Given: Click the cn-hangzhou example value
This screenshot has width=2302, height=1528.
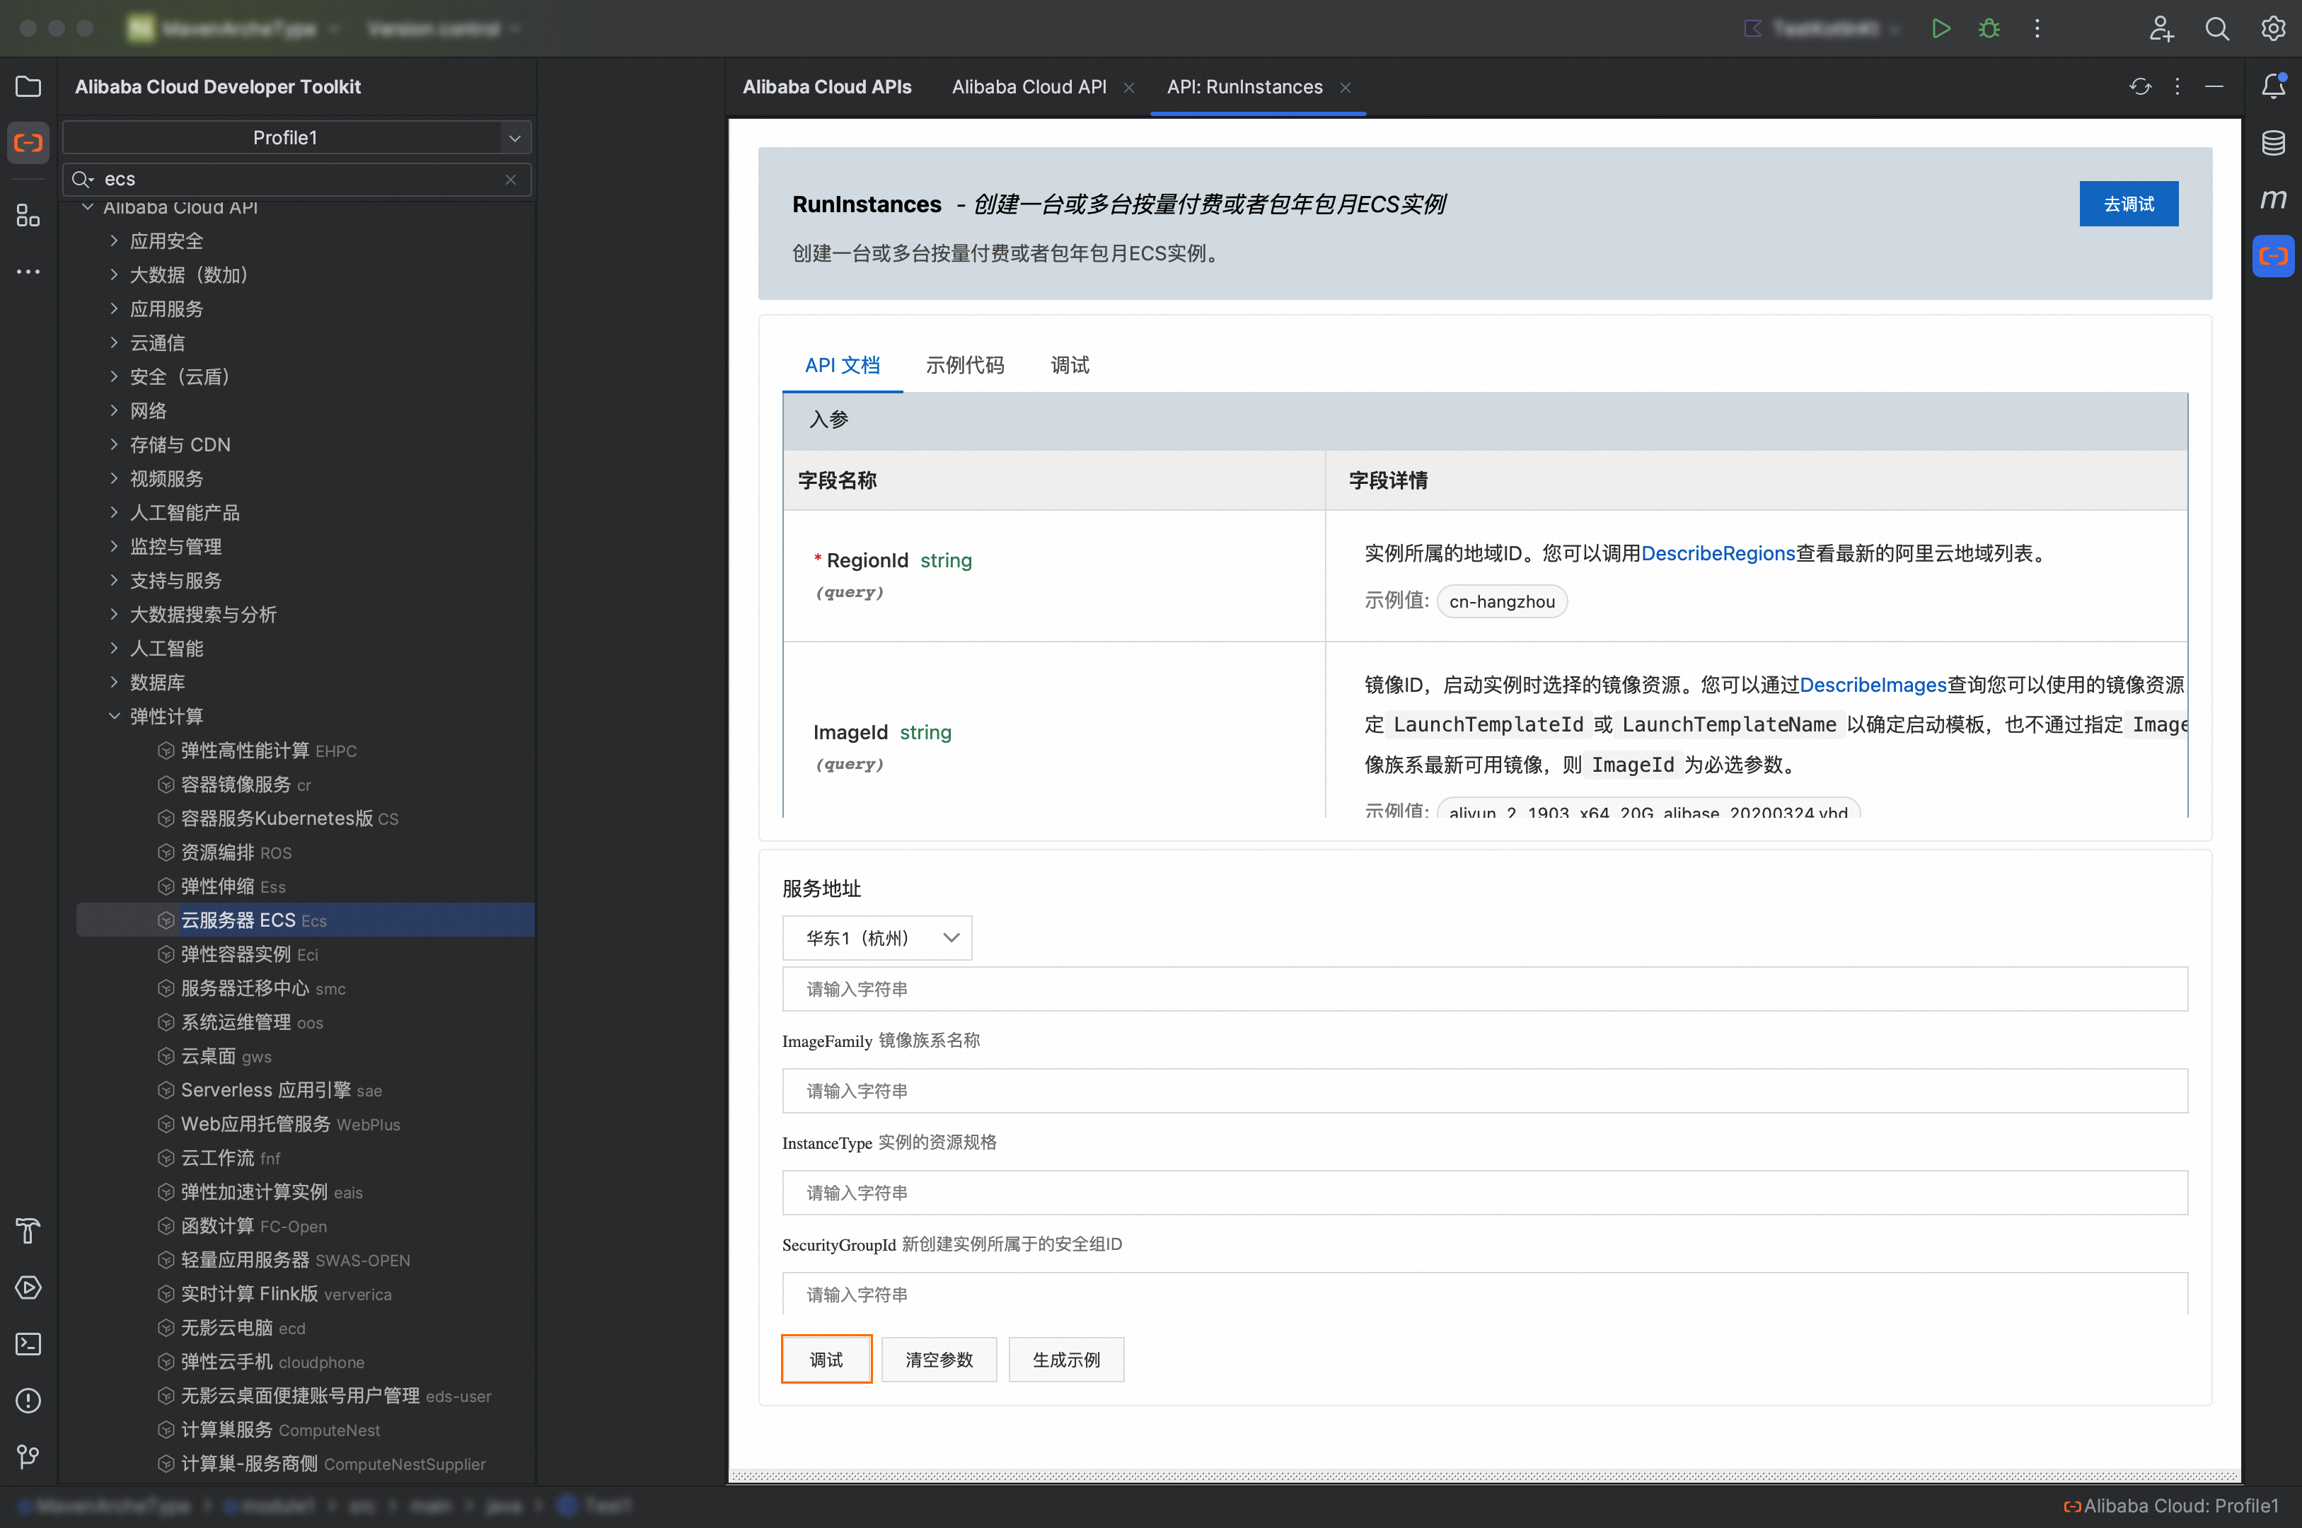Looking at the screenshot, I should pyautogui.click(x=1502, y=601).
